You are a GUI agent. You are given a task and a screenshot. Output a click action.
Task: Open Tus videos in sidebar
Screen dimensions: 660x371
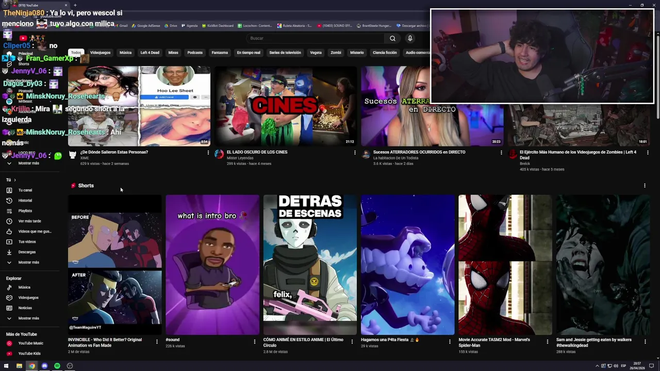(27, 242)
